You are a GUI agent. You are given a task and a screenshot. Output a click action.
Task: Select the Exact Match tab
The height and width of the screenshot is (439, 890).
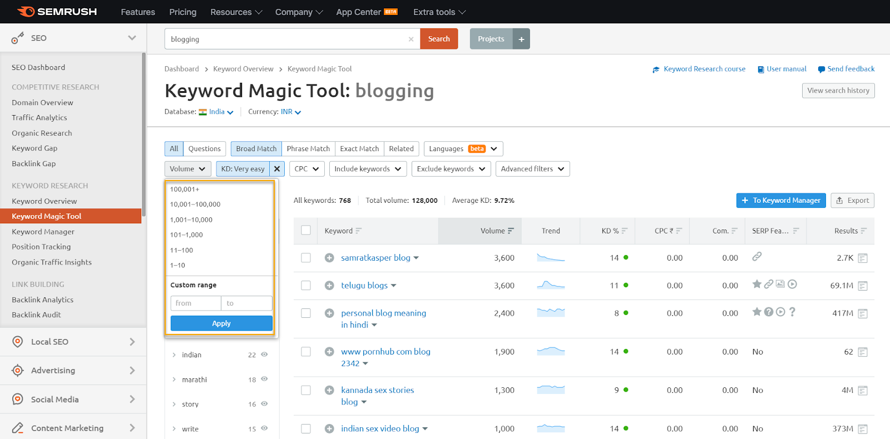[359, 149]
